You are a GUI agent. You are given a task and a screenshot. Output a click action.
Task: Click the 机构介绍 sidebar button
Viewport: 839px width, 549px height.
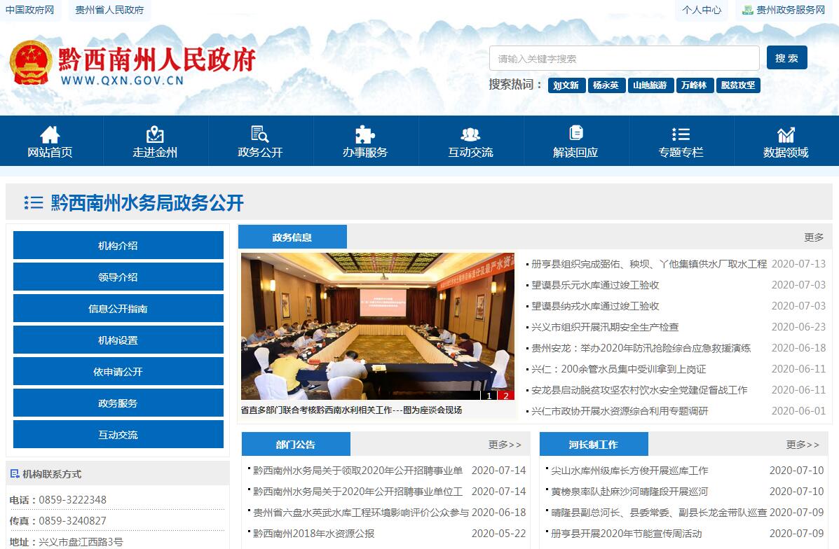[118, 245]
